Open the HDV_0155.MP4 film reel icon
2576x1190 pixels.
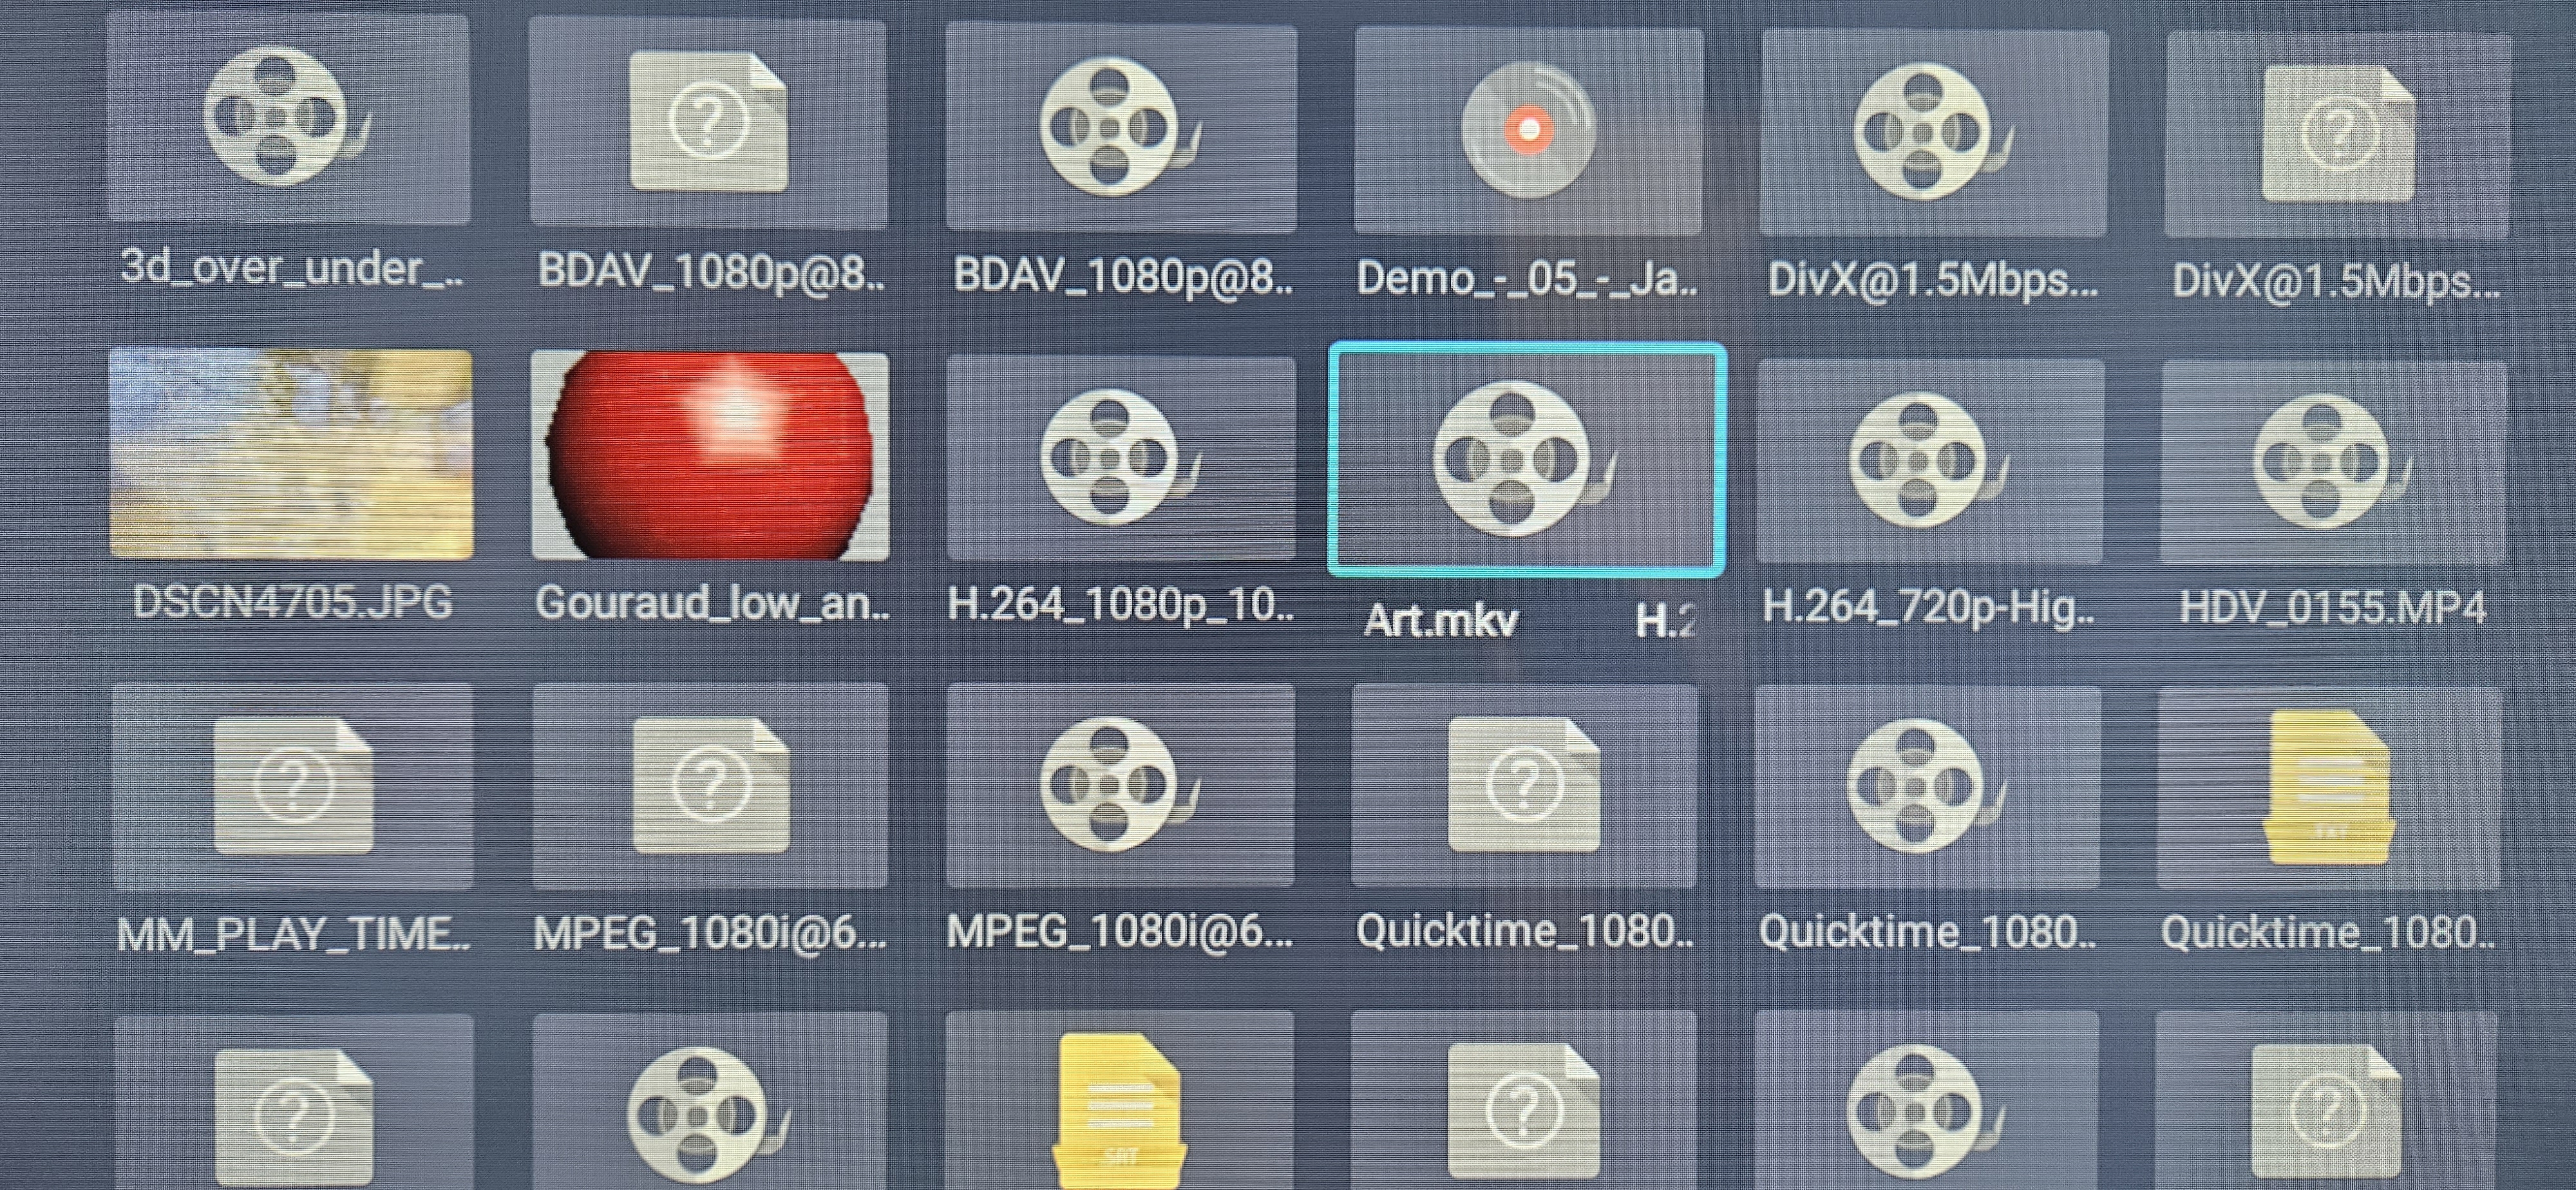[2332, 462]
